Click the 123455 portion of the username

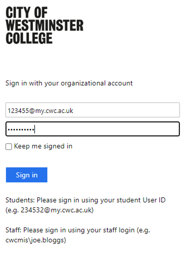pos(18,111)
